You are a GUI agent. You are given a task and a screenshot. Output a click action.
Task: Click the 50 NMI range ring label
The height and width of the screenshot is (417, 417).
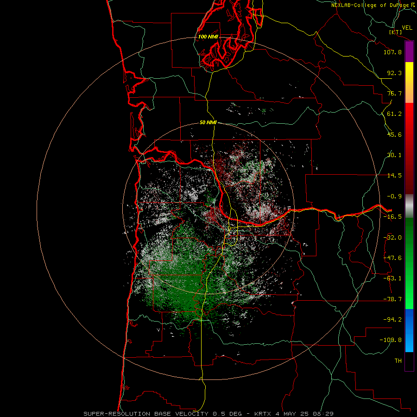pyautogui.click(x=208, y=122)
